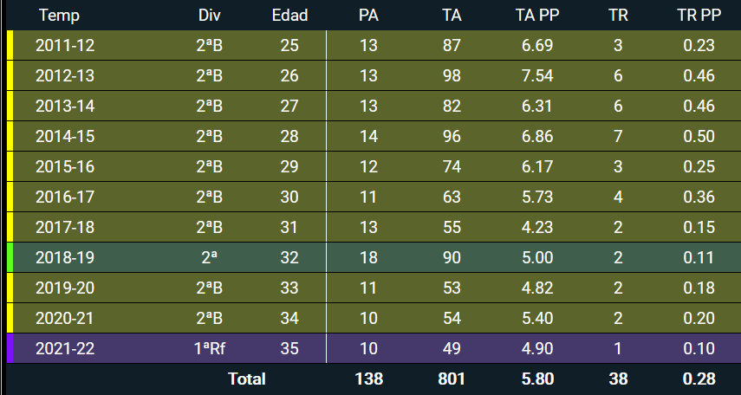Click the Total label in footer
Viewport: 741px width, 395px height.
247,379
